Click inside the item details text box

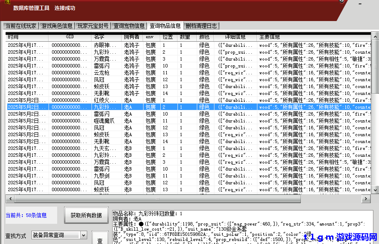241,227
